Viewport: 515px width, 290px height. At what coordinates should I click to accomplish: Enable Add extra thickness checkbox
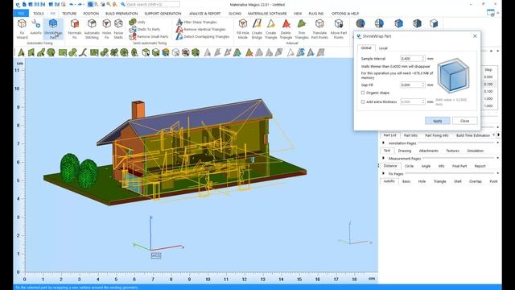pos(363,102)
